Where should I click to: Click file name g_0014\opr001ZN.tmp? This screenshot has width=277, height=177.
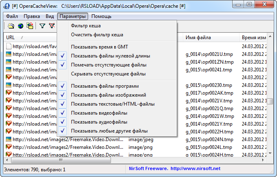(x=210, y=62)
